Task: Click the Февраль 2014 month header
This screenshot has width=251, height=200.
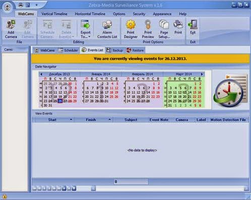Action: click(x=142, y=74)
